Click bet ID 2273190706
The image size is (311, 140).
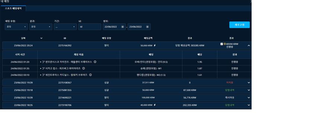[x=65, y=105]
